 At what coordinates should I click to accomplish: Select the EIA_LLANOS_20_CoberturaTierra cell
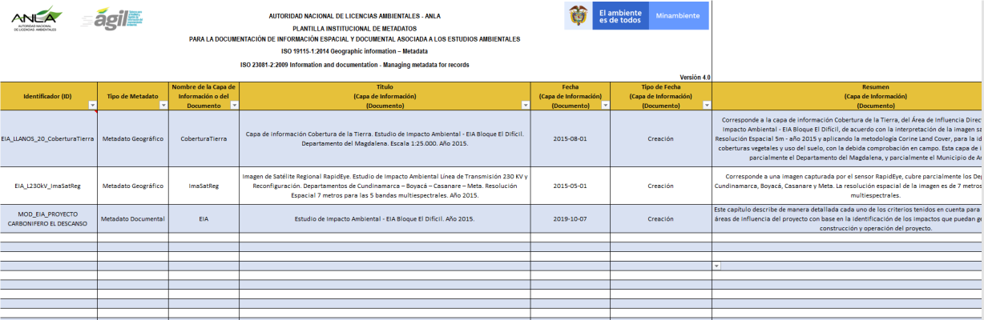coord(48,138)
